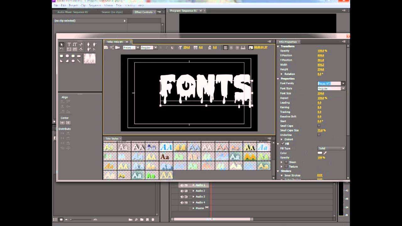Select the Effect Controls tab
Viewport: 402px width, 226px height.
[143, 12]
